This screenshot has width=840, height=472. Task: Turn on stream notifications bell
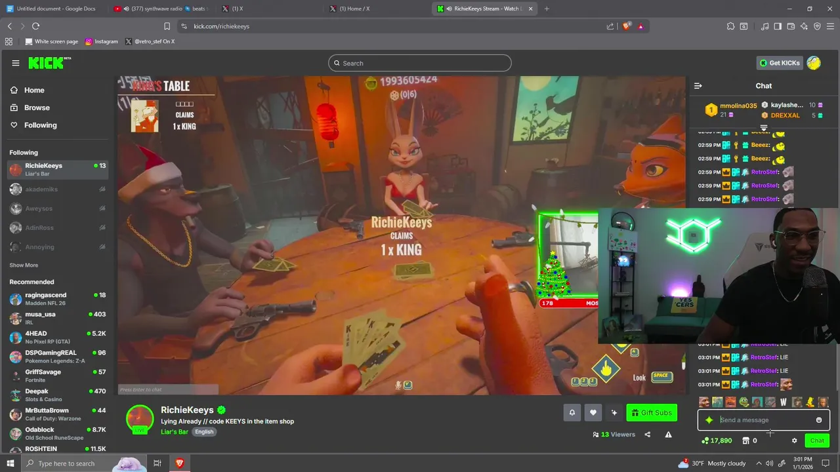572,412
